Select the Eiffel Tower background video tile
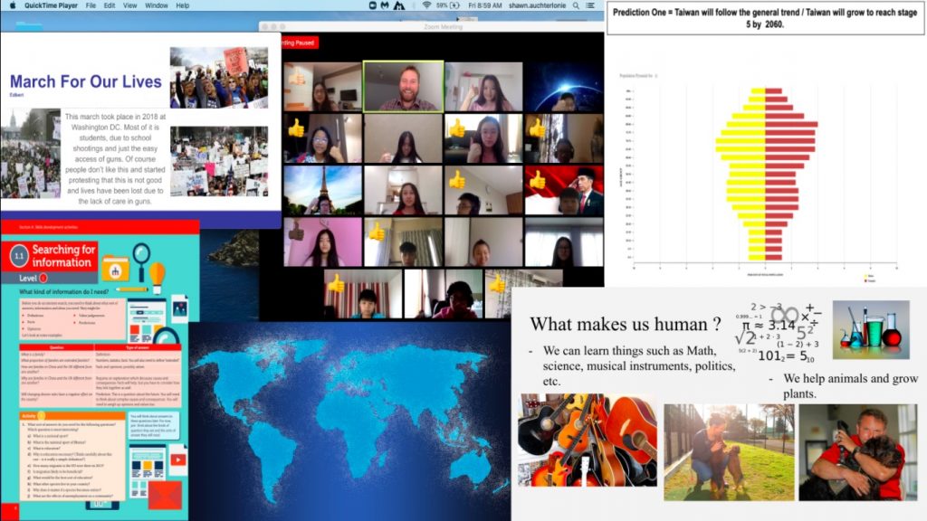Viewport: 927px width, 521px height. [323, 191]
